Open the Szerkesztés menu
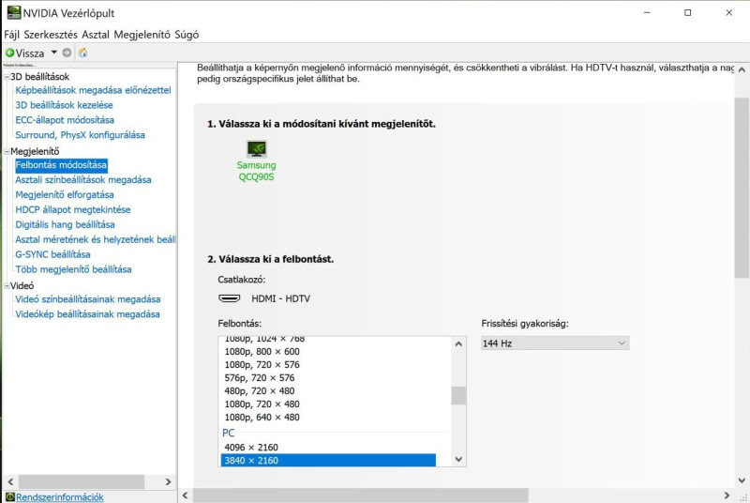 (51, 35)
